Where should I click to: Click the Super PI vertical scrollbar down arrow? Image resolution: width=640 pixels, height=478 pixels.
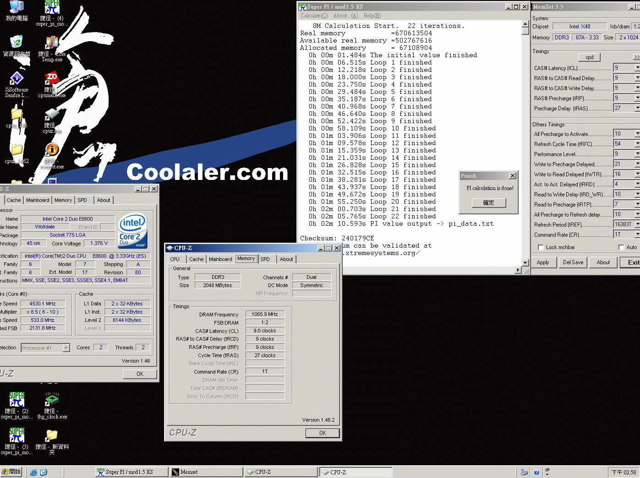click(525, 263)
